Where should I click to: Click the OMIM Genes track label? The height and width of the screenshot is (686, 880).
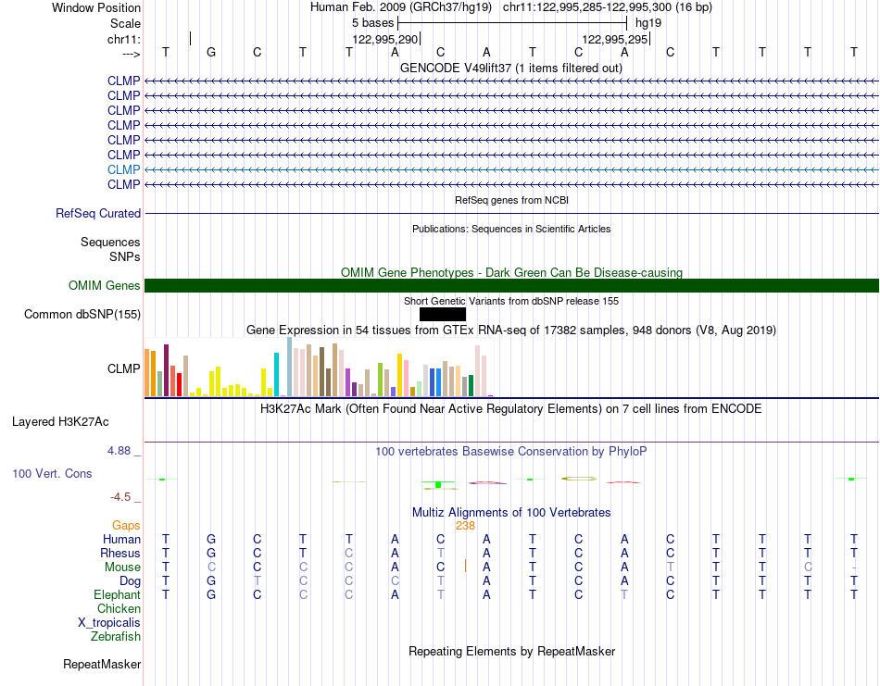pyautogui.click(x=104, y=285)
